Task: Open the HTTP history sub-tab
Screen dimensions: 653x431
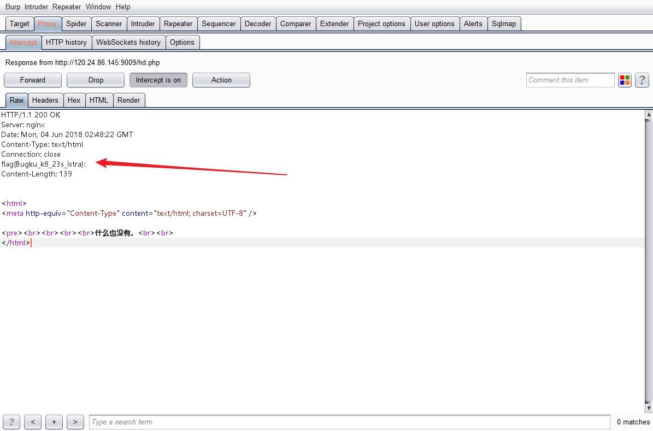Action: (x=66, y=42)
